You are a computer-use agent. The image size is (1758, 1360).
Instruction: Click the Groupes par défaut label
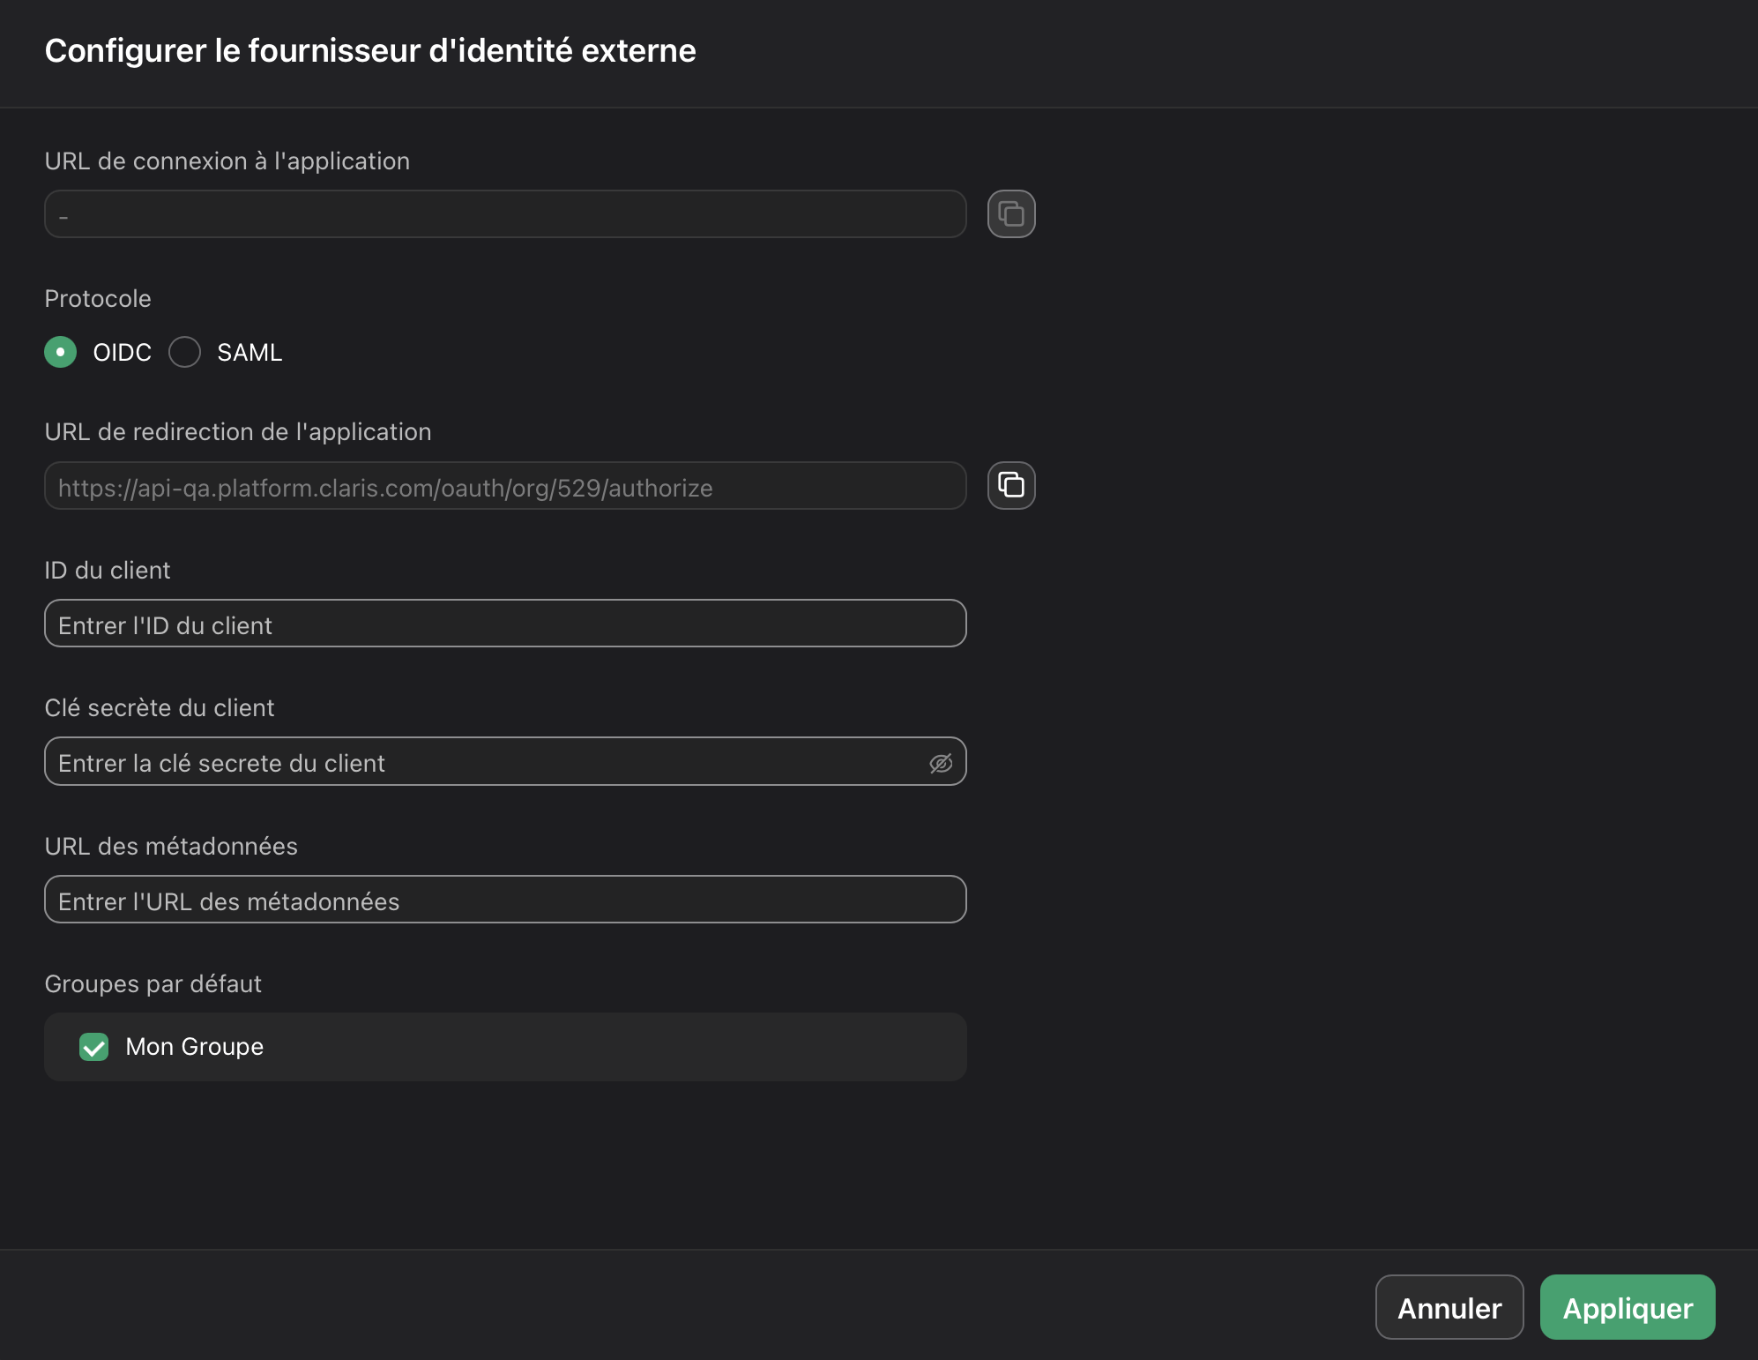pos(153,983)
